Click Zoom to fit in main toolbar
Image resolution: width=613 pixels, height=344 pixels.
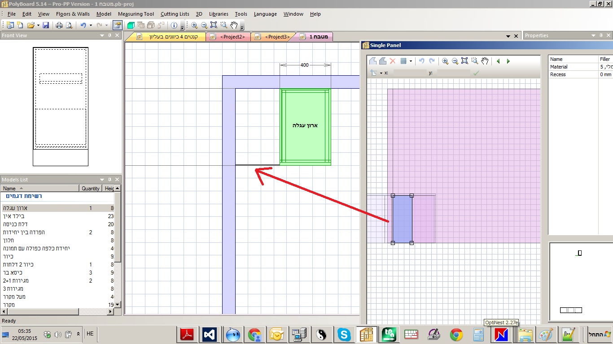214,26
